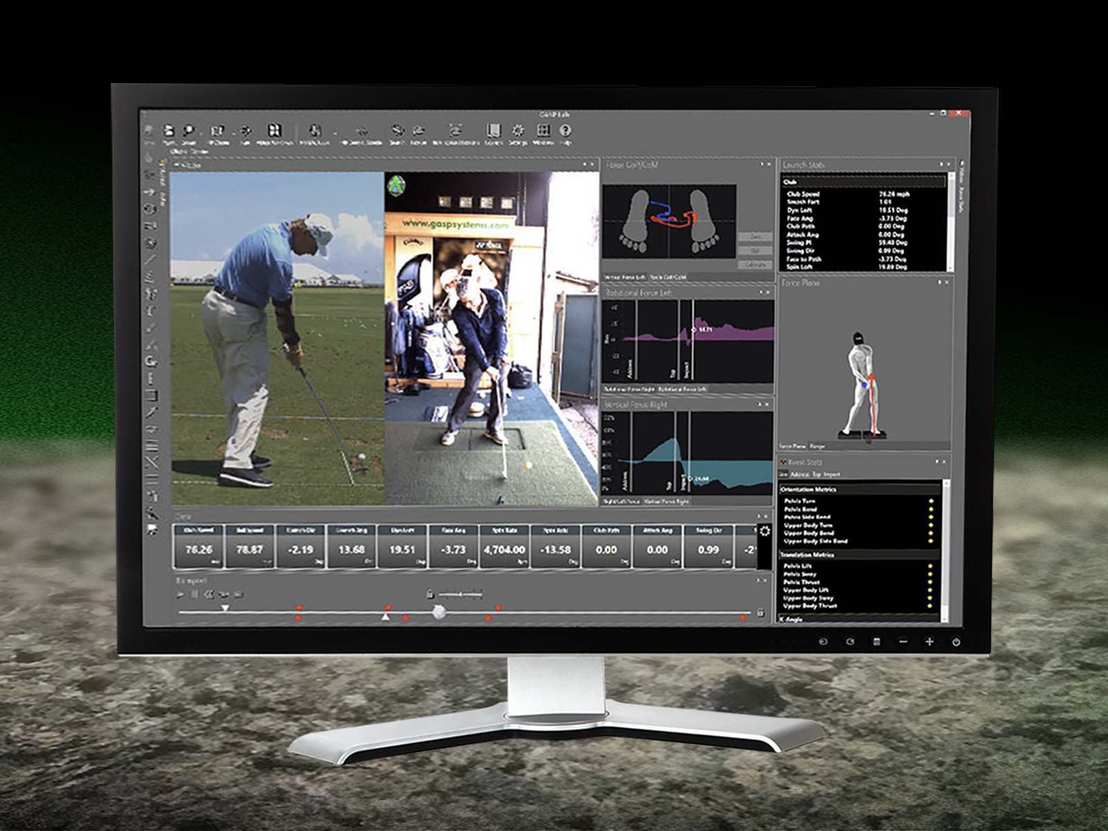Expand the Club section in Launch Stats
This screenshot has width=1108, height=831.
790,182
